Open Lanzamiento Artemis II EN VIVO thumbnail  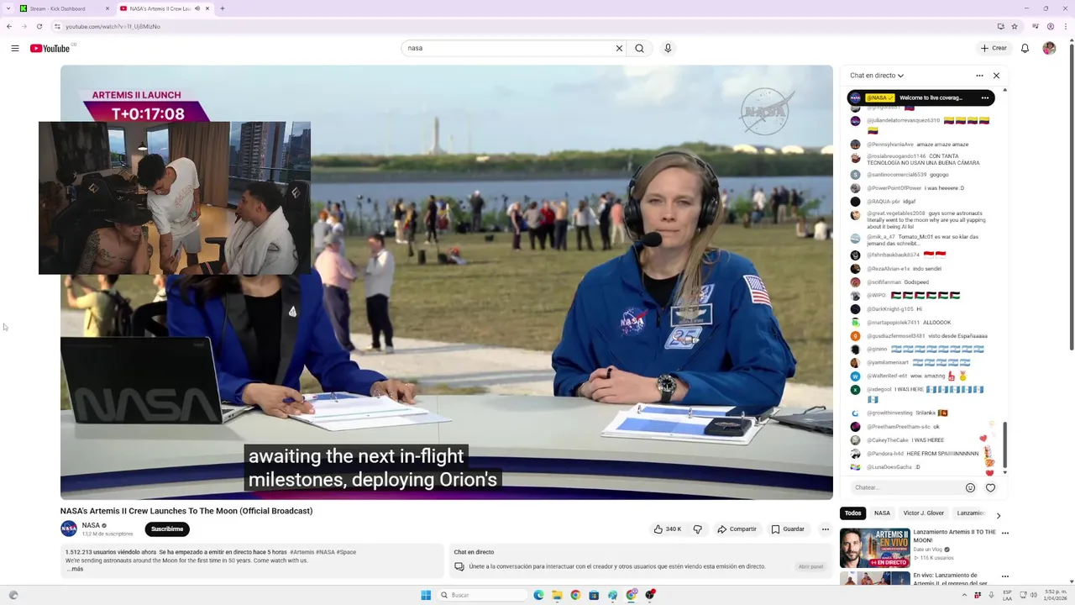click(874, 548)
